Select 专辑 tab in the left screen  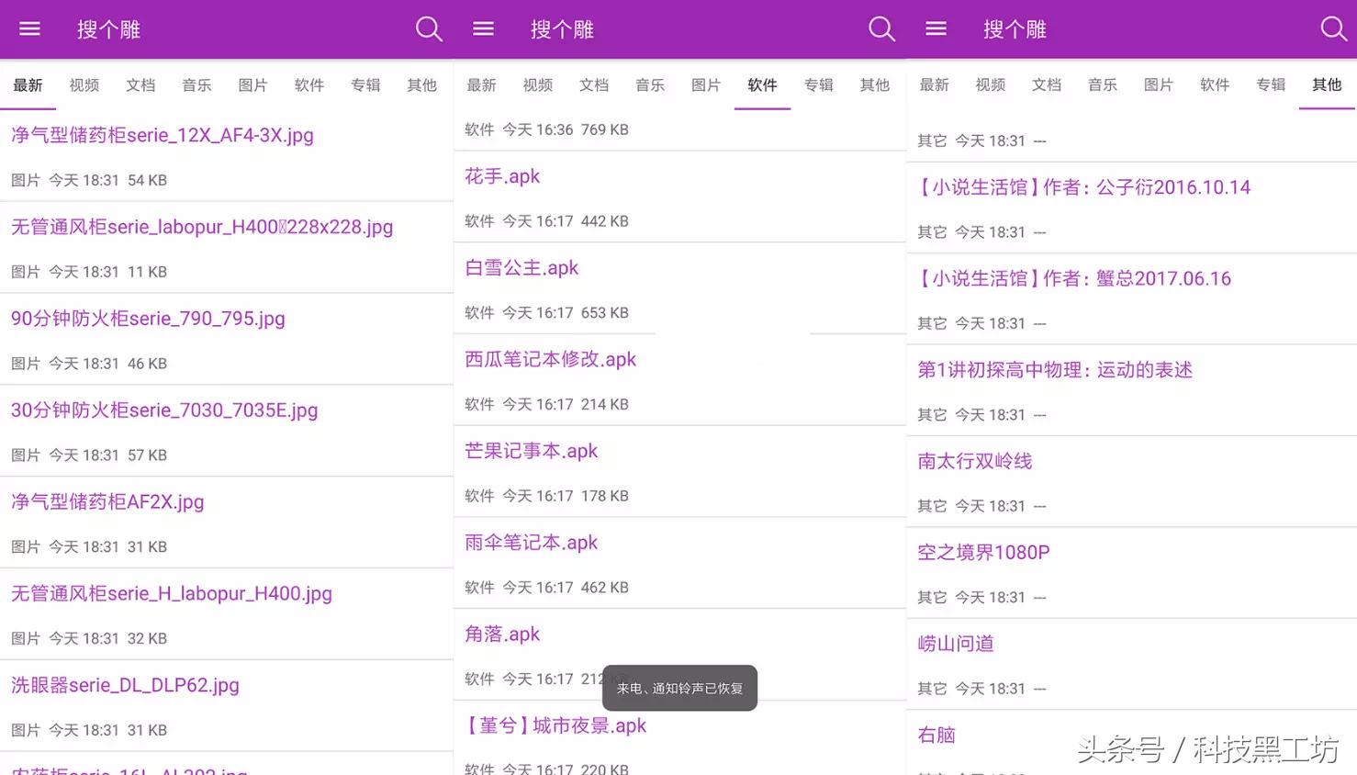365,85
